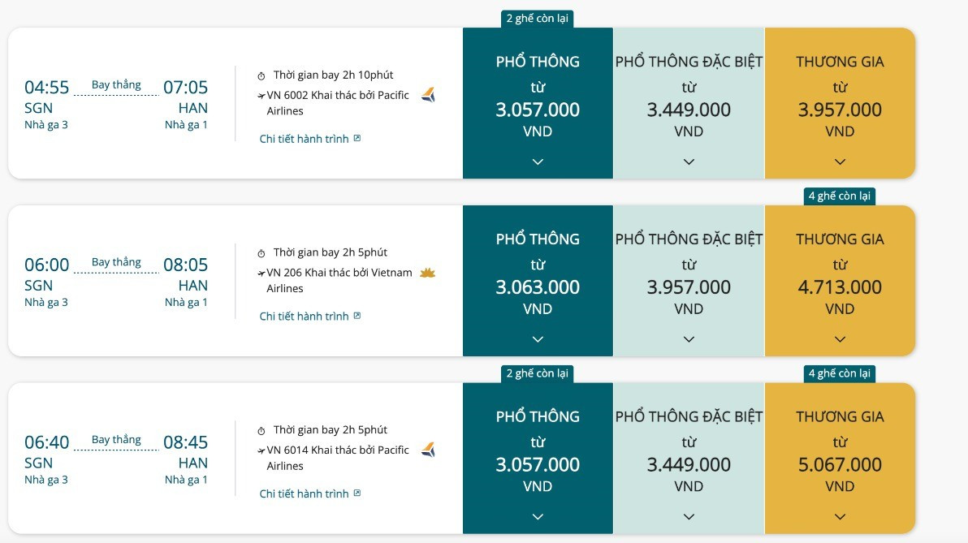Viewport: 968px width, 543px height.
Task: Open Chi tiết hành trình for 06:40 flight
Action: [x=304, y=493]
